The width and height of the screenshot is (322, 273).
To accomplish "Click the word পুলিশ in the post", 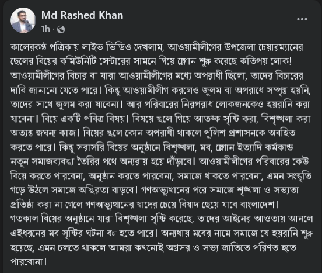I will coord(215,133).
